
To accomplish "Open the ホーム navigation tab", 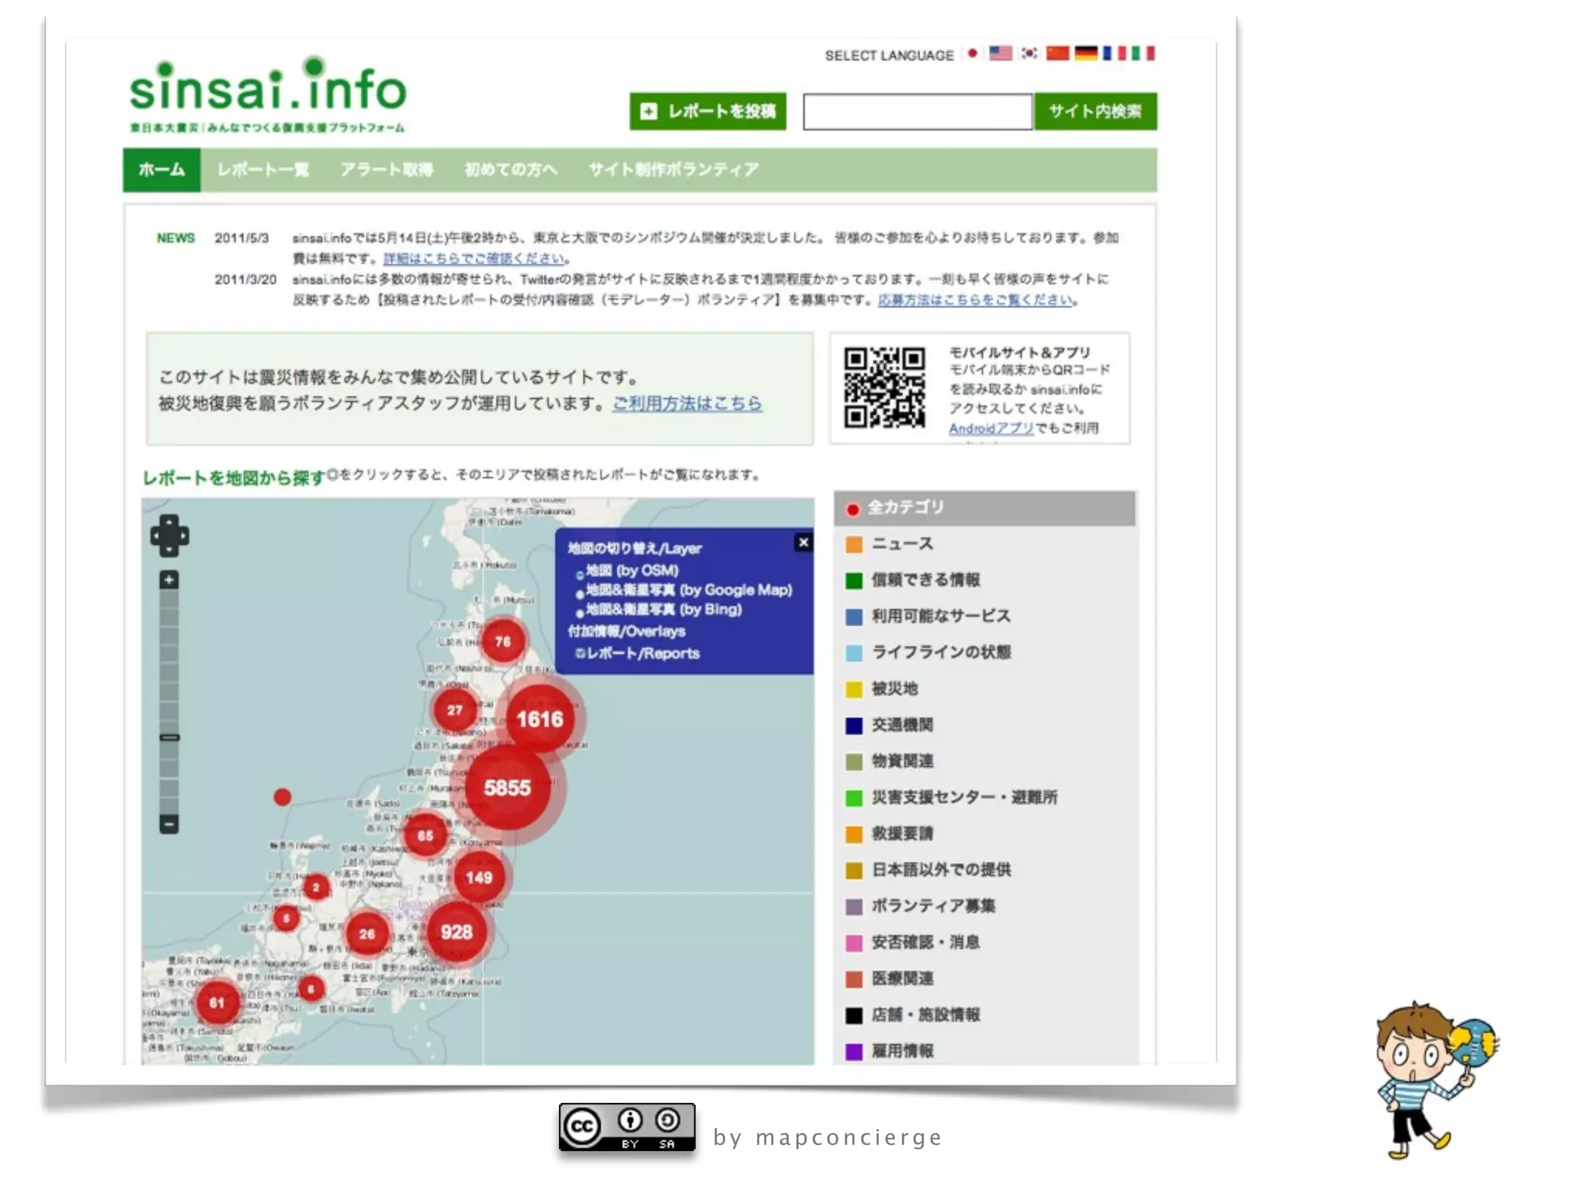I will [x=161, y=169].
